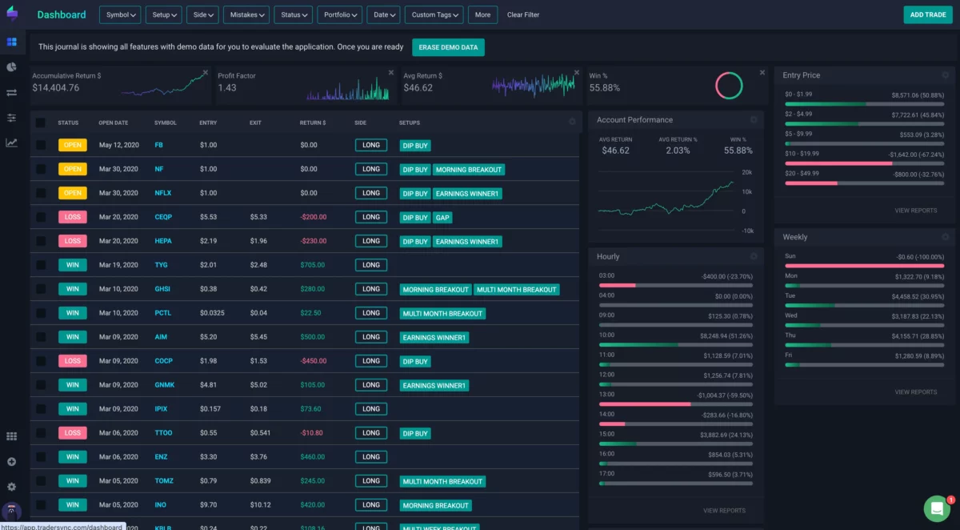Check the checkbox on the FB trade row
Screen dimensions: 960x530
[39, 145]
